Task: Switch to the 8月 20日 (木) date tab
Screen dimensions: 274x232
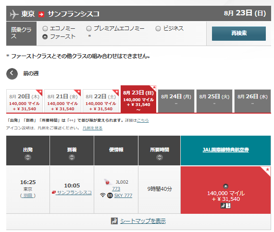Action: click(x=25, y=101)
